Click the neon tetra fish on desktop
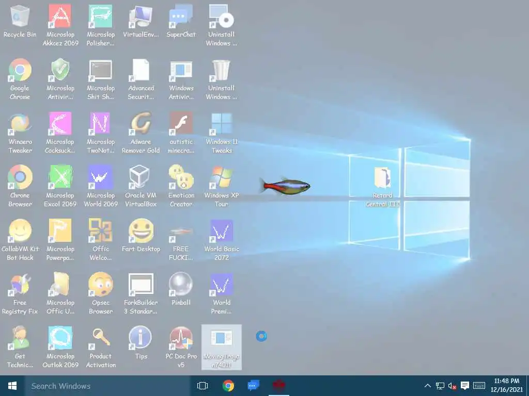The image size is (529, 396). (x=285, y=186)
